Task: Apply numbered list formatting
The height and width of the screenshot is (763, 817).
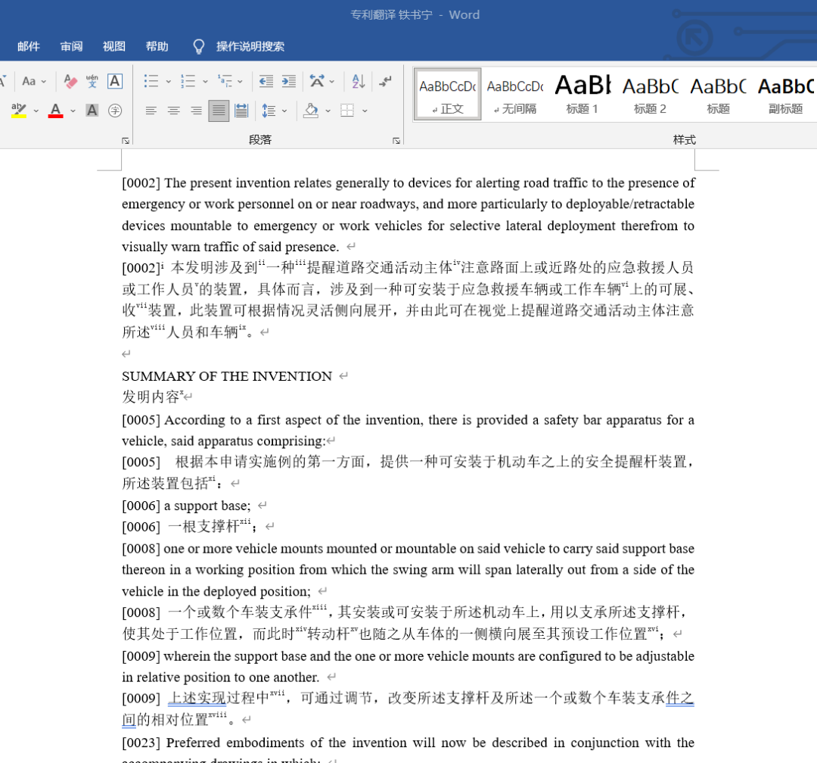Action: click(188, 81)
